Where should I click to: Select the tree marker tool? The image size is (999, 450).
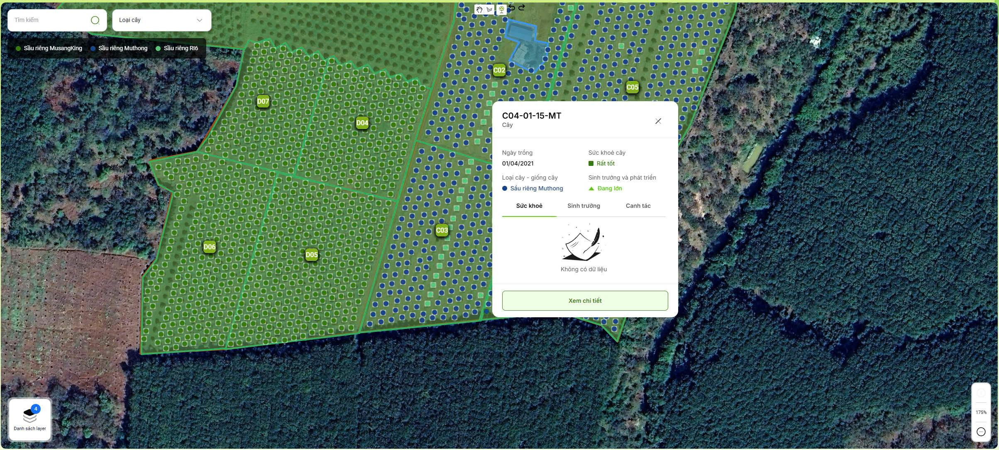click(501, 10)
